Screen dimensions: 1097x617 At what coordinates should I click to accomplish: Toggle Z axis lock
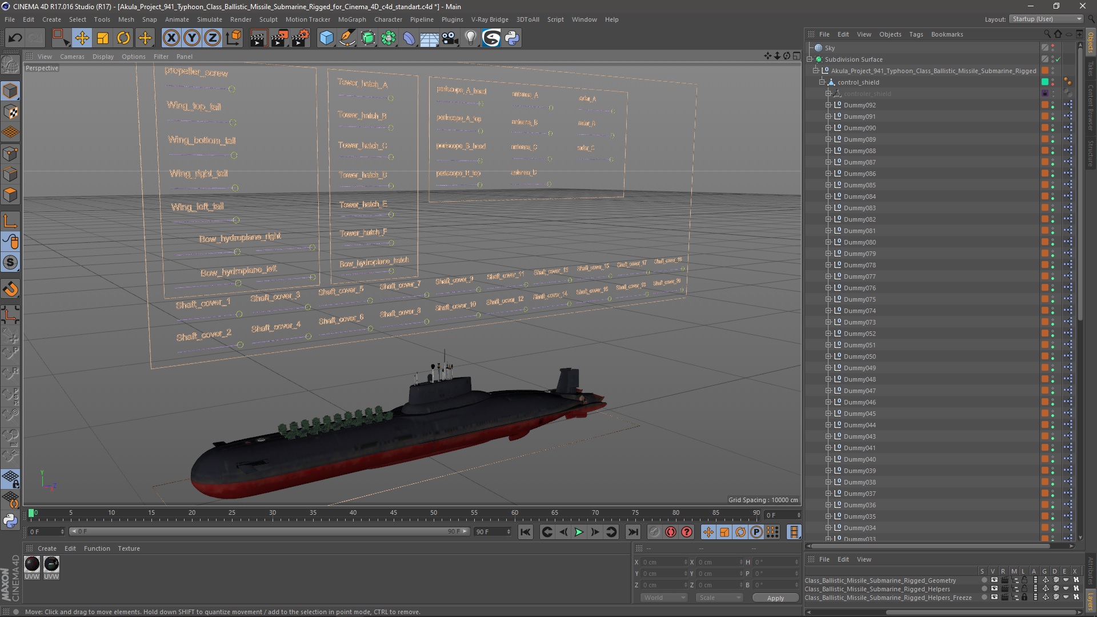[x=213, y=38]
